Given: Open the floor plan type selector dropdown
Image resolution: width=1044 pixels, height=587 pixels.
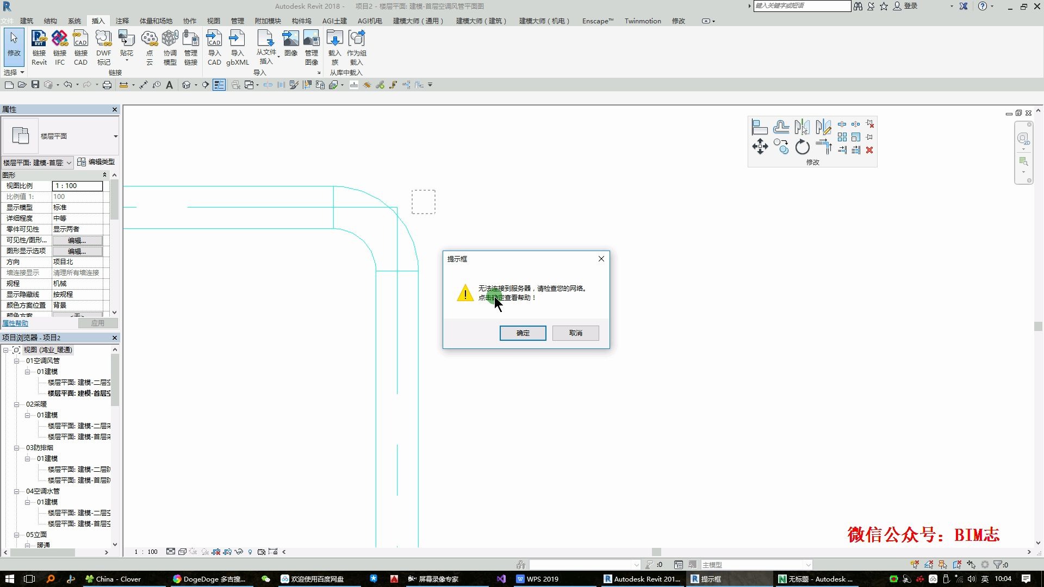Looking at the screenshot, I should [115, 136].
